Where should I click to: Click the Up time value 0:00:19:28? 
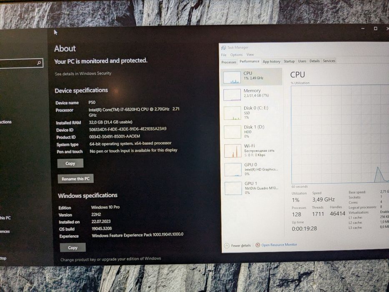pyautogui.click(x=304, y=229)
